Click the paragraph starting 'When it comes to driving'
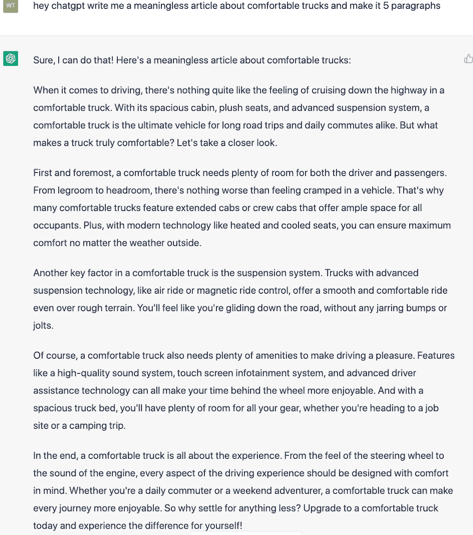This screenshot has height=535, width=473. pos(239,117)
